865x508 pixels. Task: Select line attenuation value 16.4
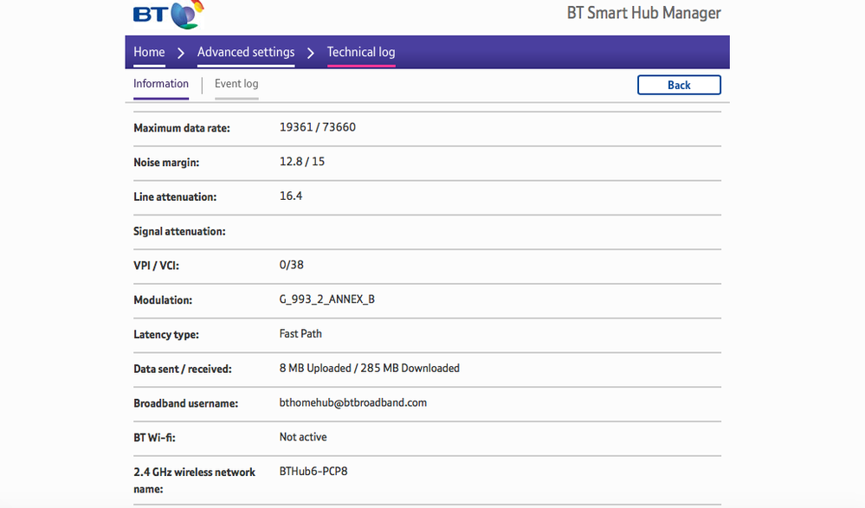(x=291, y=196)
